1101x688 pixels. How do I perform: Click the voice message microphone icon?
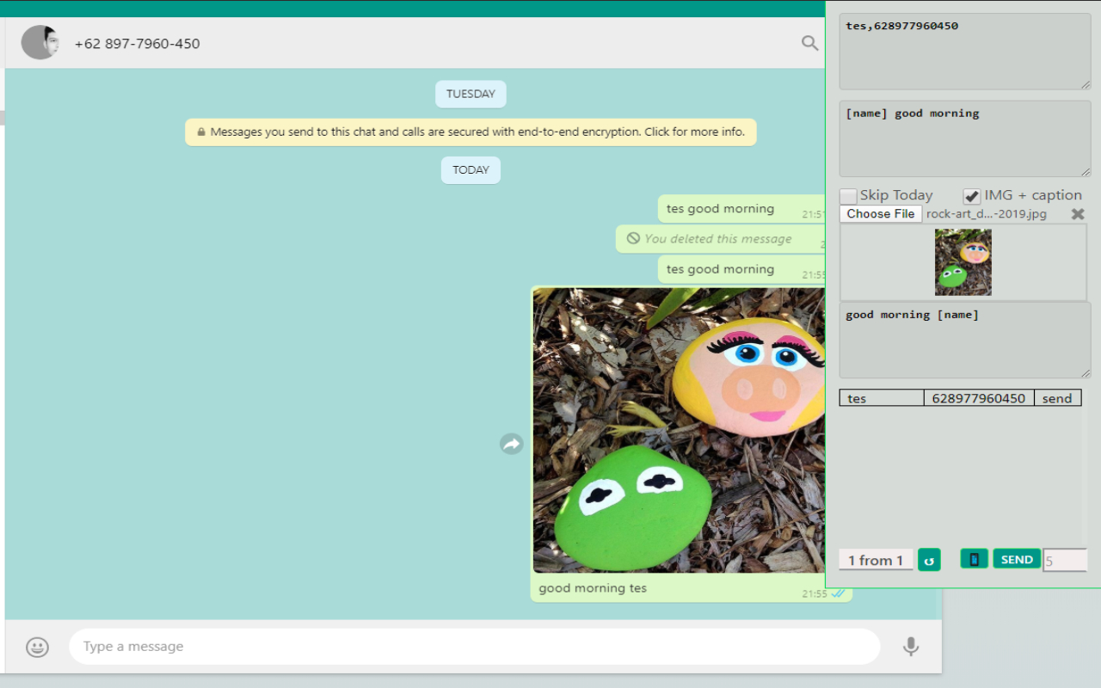(911, 647)
